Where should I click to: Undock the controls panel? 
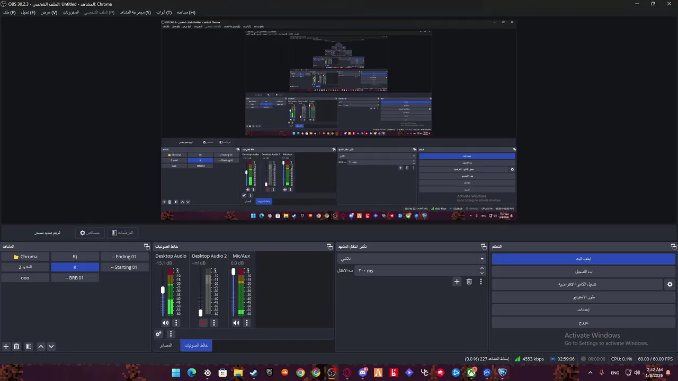coord(673,247)
